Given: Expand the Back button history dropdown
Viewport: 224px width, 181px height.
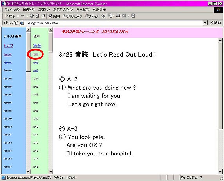Looking at the screenshot, I should point(18,16).
